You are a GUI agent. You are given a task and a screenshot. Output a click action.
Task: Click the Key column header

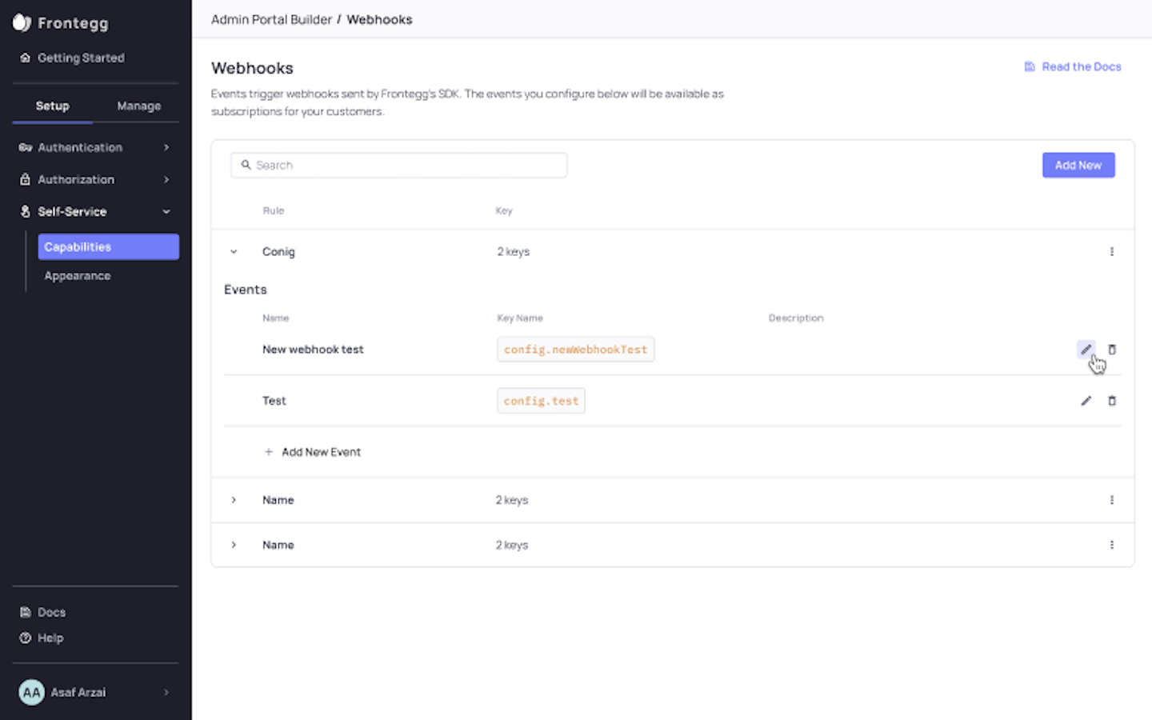[504, 210]
